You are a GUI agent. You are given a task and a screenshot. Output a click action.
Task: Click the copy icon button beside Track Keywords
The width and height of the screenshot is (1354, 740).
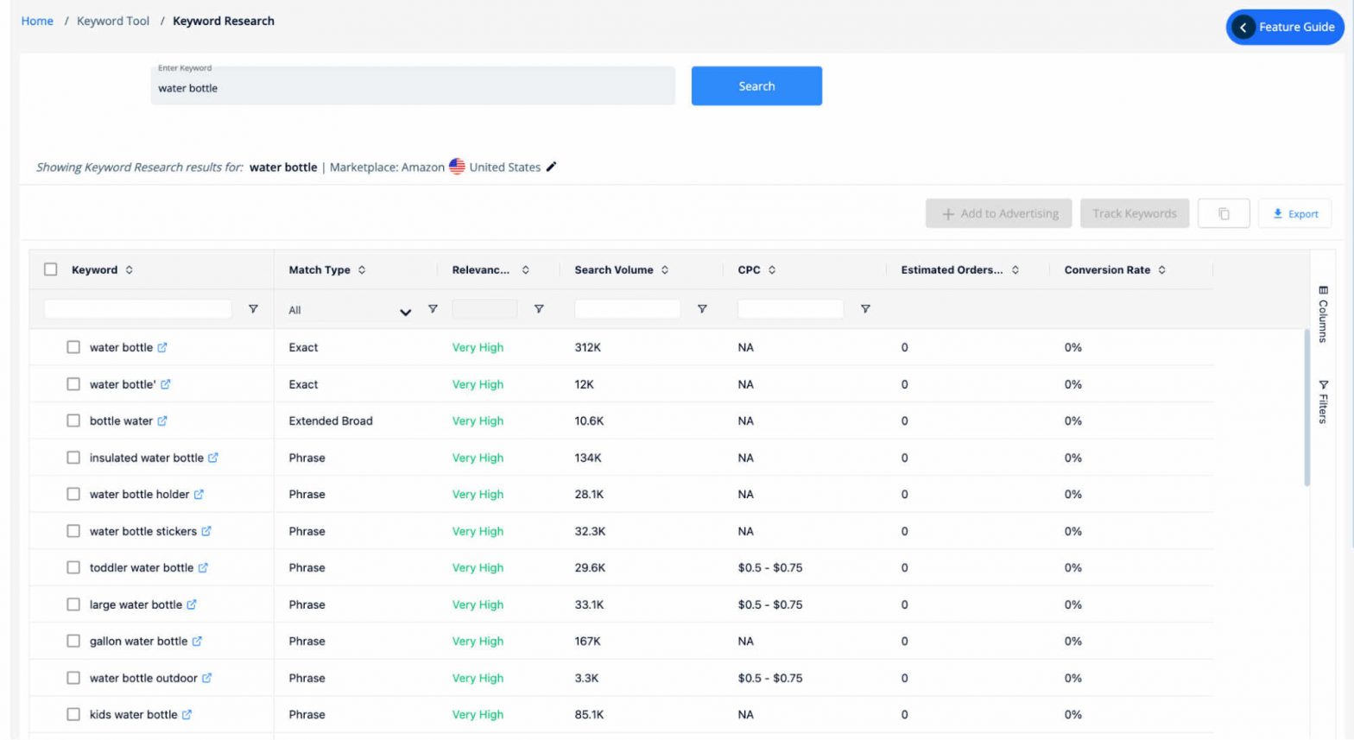coord(1223,213)
